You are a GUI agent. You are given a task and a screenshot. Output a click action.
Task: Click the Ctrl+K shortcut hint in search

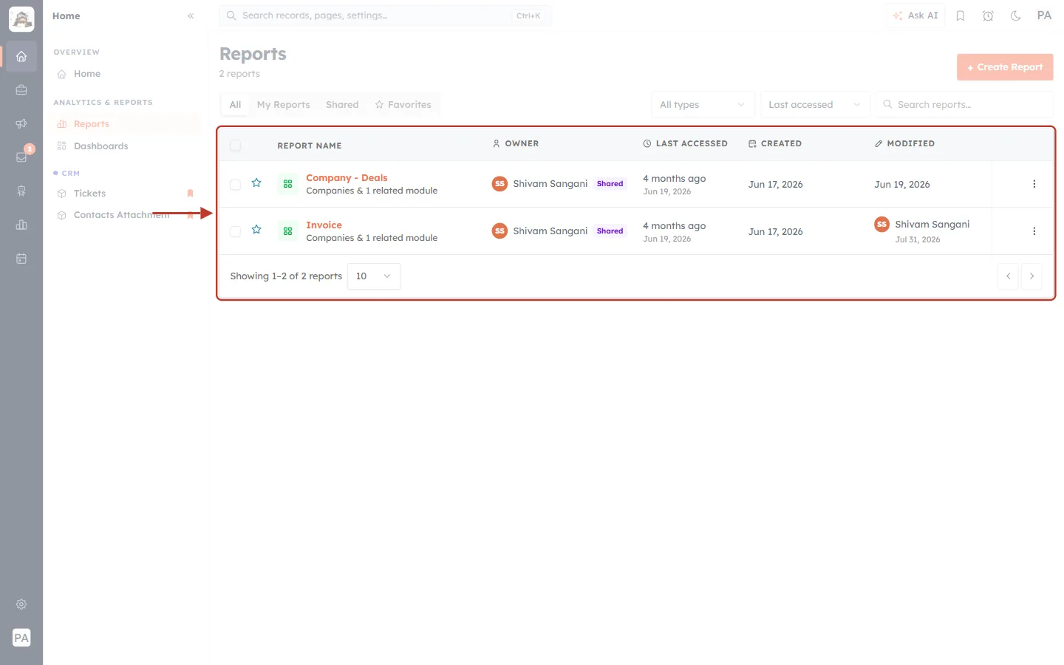point(528,16)
